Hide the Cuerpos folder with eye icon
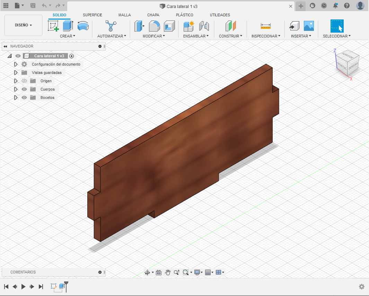This screenshot has height=296, width=369. [24, 89]
